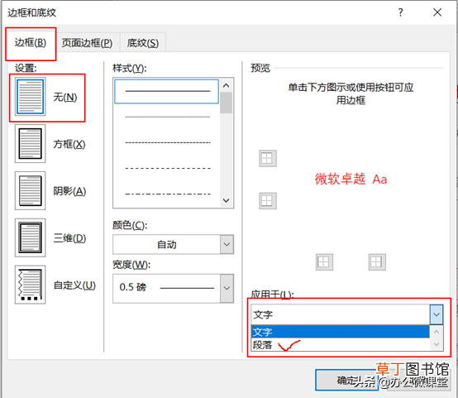Choose 段落 in the apply-to list

pyautogui.click(x=341, y=344)
